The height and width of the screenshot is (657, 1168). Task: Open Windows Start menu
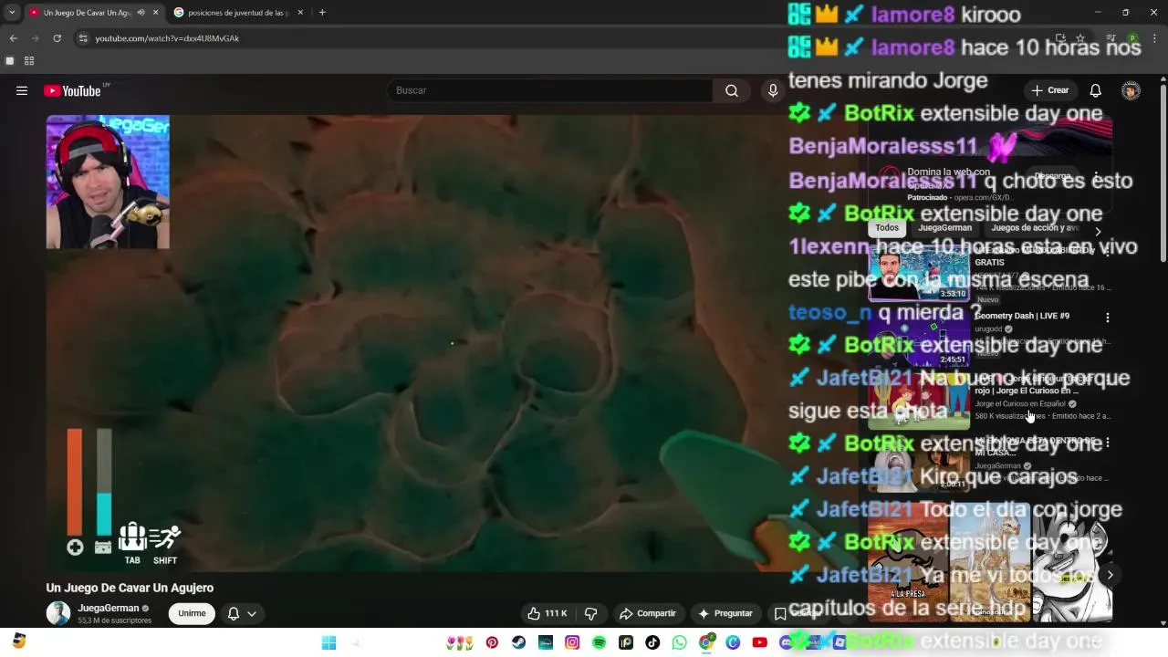(328, 642)
